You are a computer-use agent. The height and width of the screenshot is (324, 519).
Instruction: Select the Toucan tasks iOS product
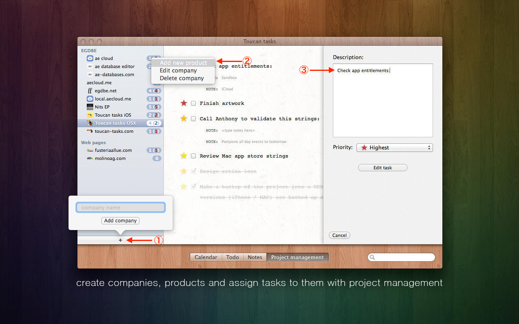tap(120, 115)
